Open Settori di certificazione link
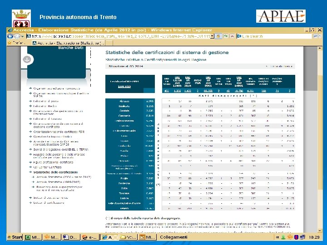The height and width of the screenshot is (245, 327). 49,203
